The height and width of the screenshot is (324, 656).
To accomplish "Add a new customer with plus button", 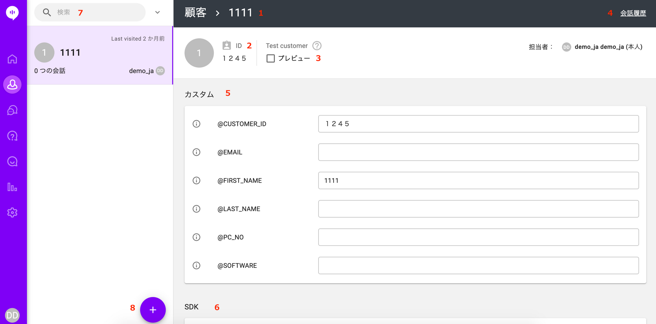I will point(153,310).
